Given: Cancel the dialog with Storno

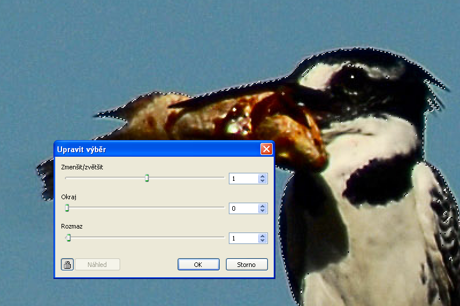Looking at the screenshot, I should point(247,265).
